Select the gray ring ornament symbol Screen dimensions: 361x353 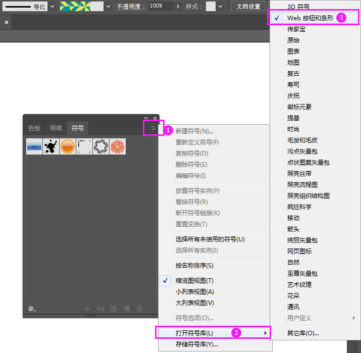[x=101, y=146]
